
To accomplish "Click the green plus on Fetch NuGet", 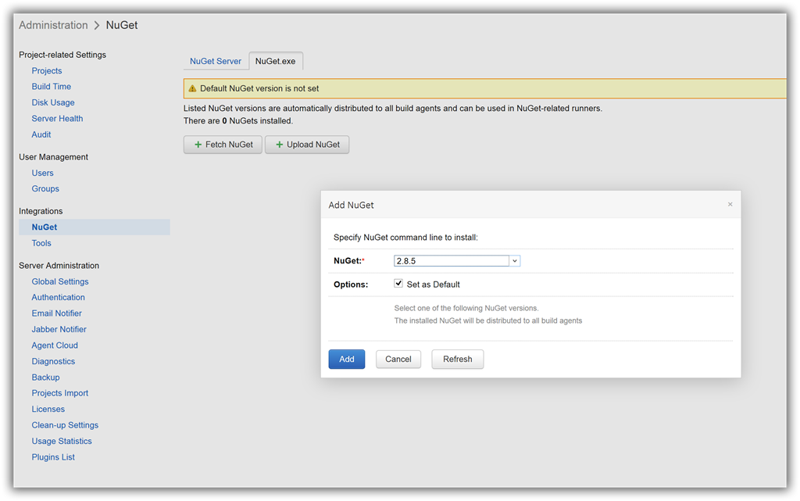I will (x=198, y=145).
